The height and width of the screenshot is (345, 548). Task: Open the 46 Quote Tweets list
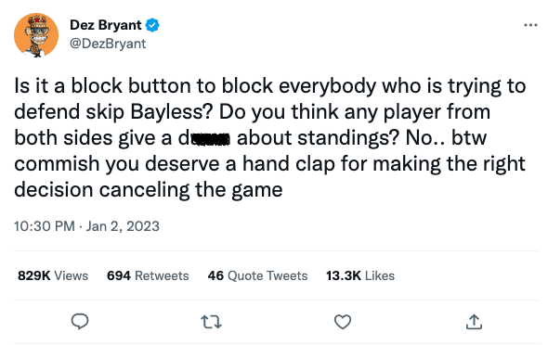pyautogui.click(x=257, y=275)
